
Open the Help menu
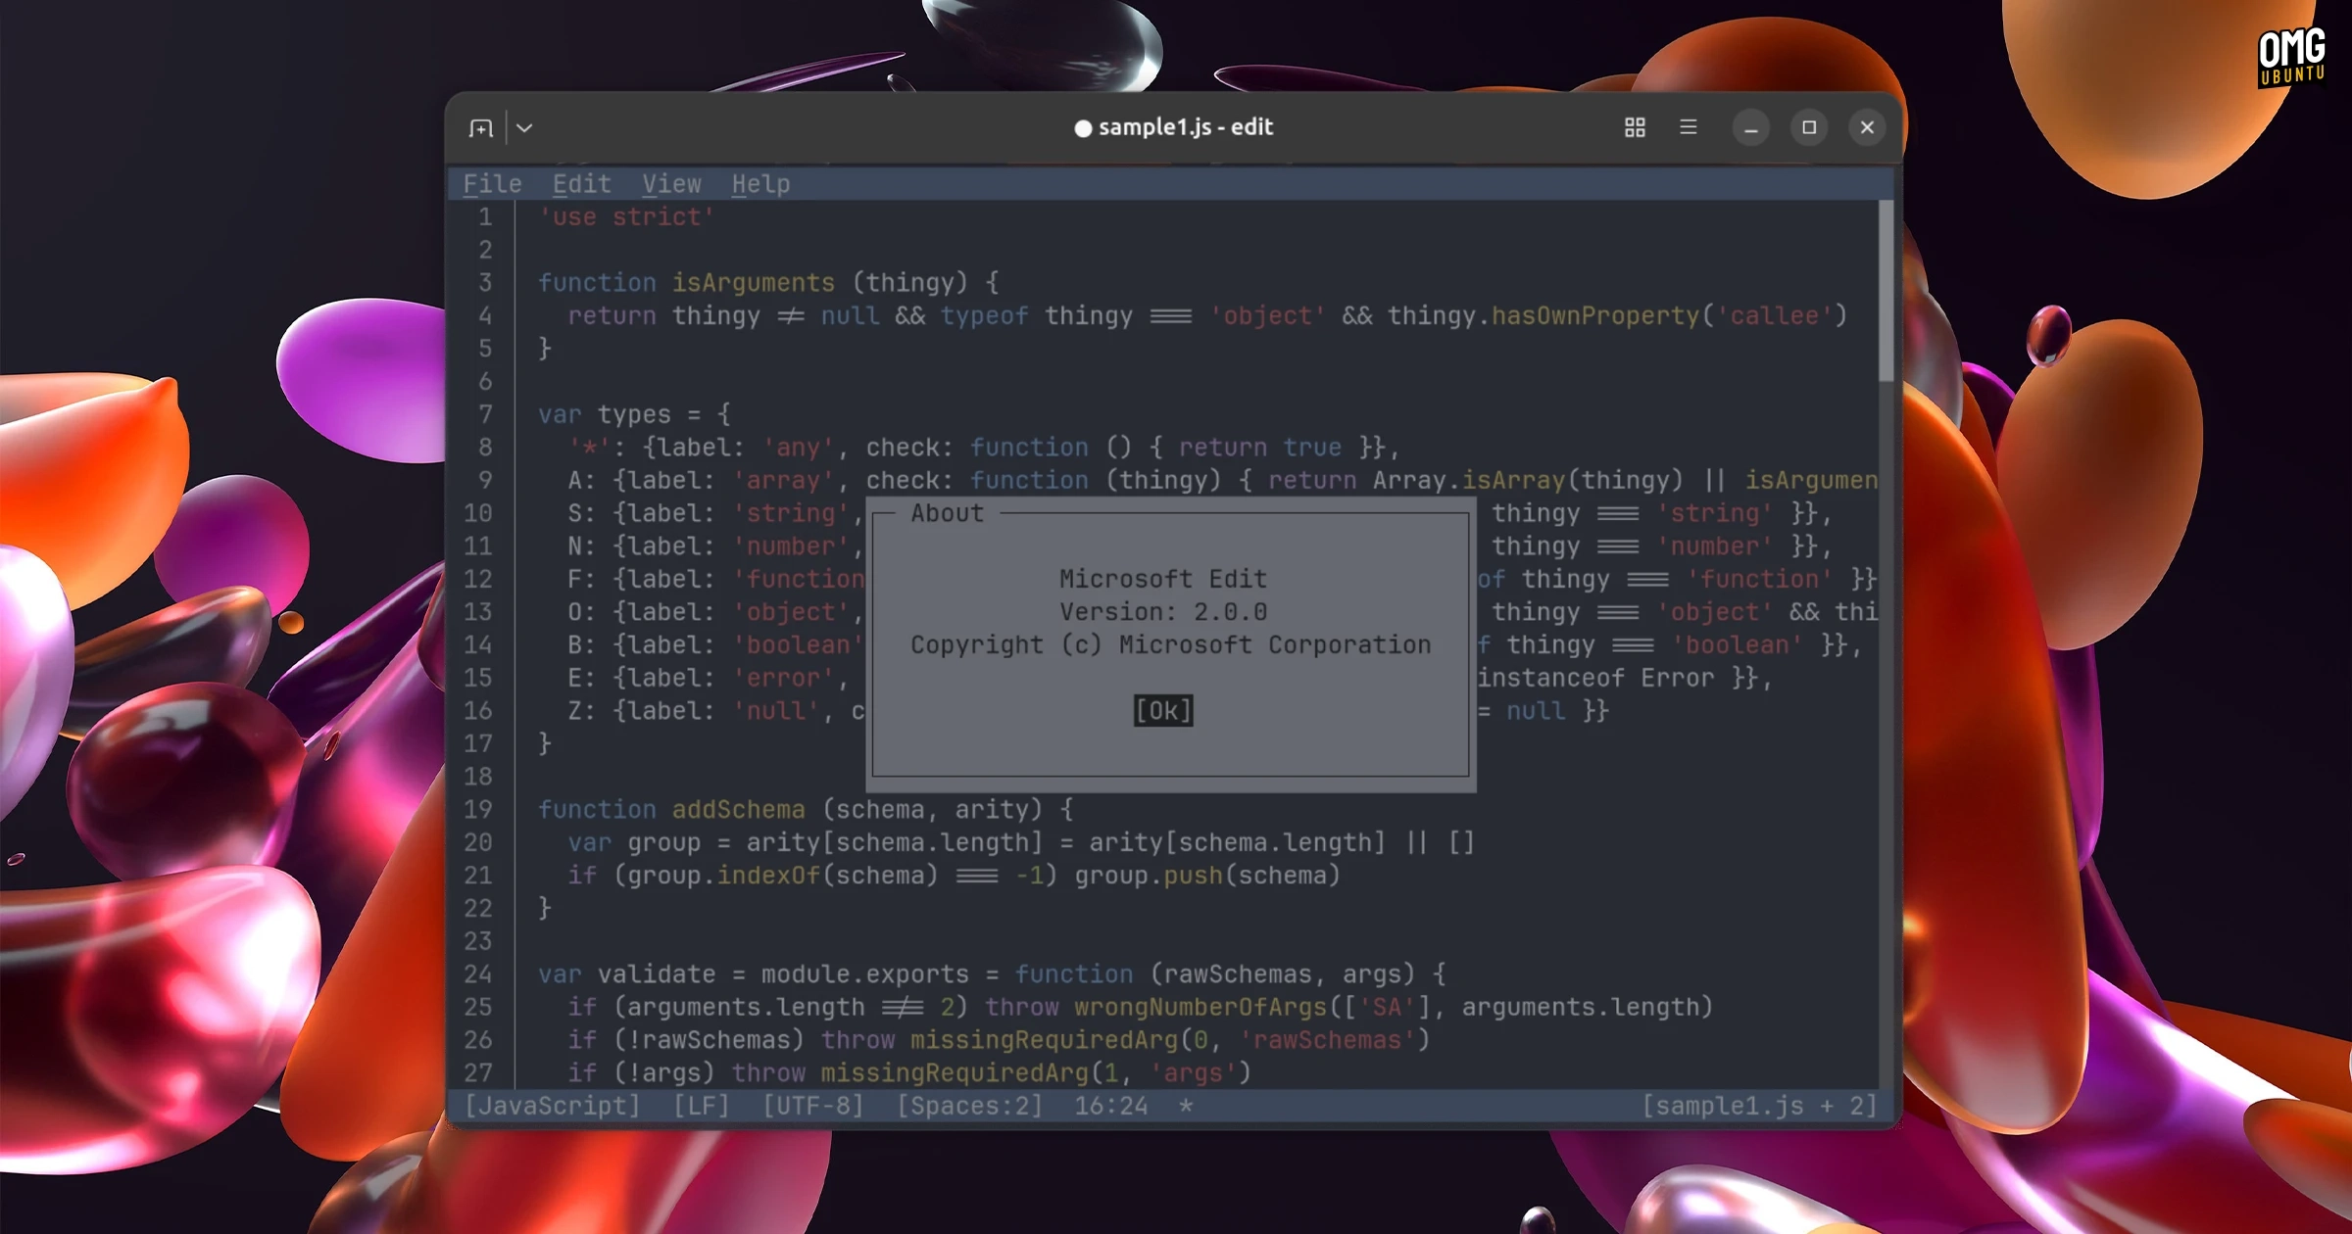pos(760,184)
